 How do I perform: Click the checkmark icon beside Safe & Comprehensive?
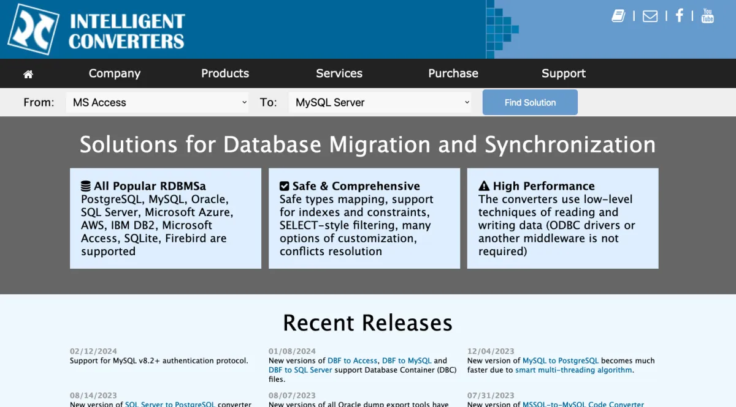(x=285, y=186)
